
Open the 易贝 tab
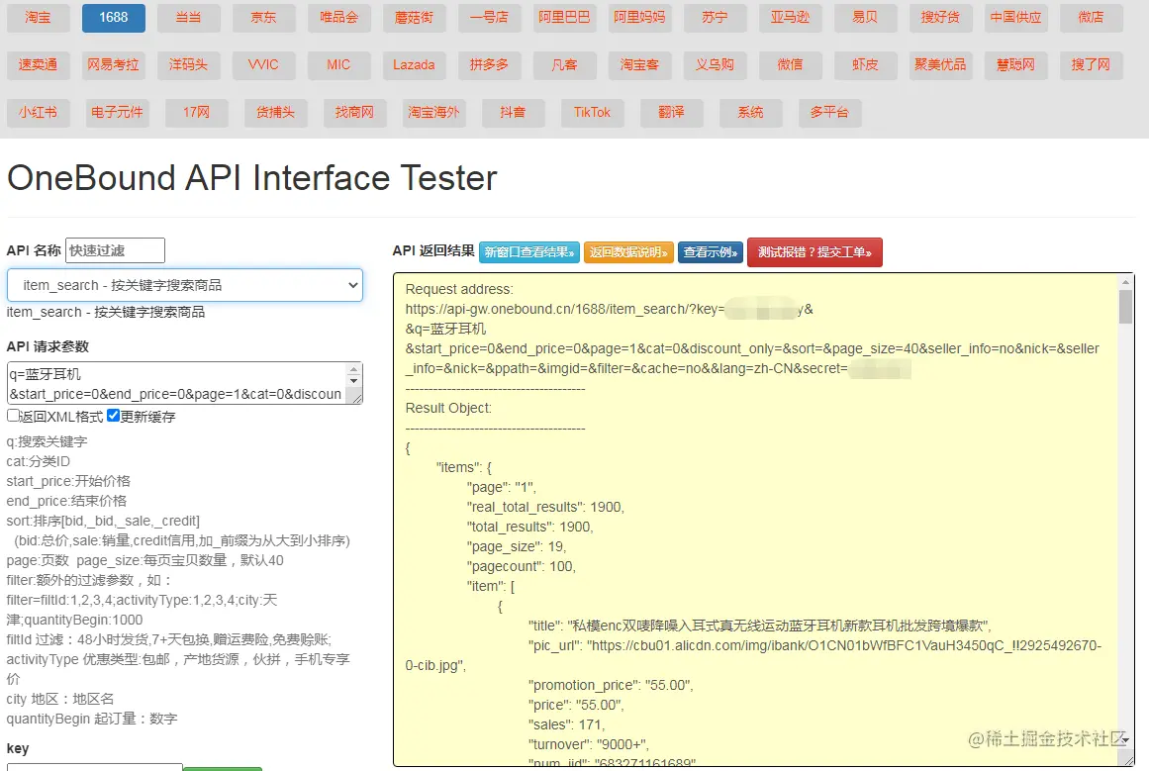click(x=865, y=18)
